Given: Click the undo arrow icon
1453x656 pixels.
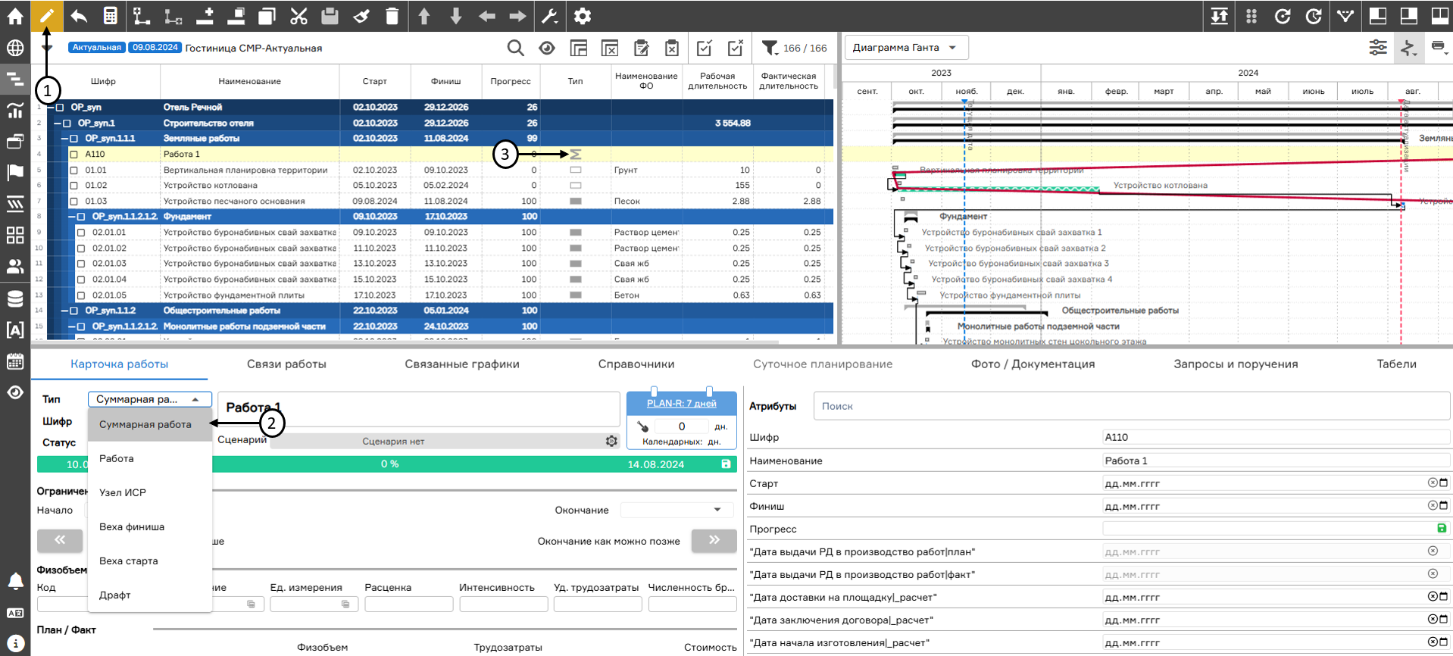Looking at the screenshot, I should (x=79, y=16).
